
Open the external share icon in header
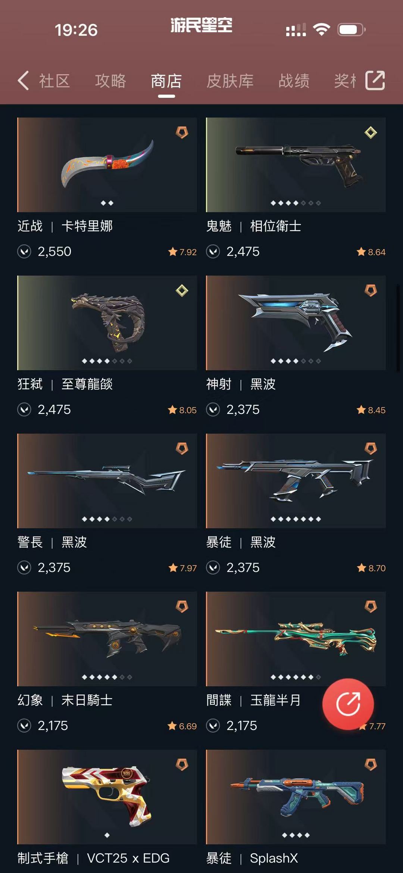click(375, 80)
